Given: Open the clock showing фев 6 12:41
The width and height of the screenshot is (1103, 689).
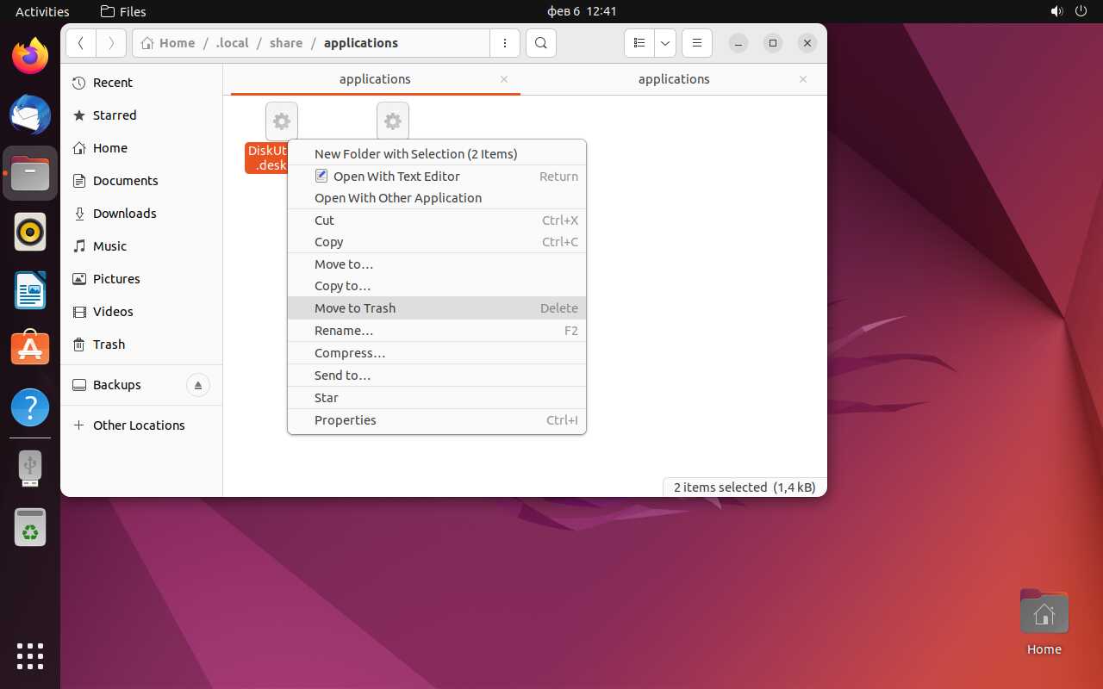Looking at the screenshot, I should [x=582, y=11].
